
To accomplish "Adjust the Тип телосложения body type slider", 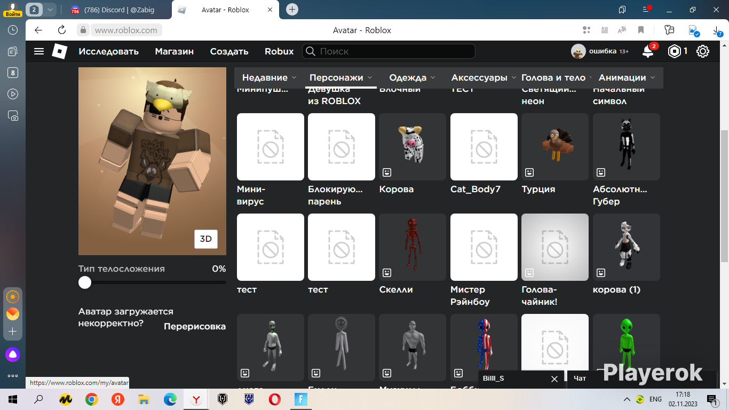I will (85, 282).
